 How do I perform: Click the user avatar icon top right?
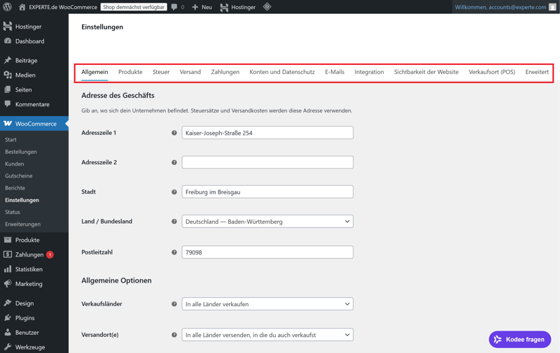(552, 7)
